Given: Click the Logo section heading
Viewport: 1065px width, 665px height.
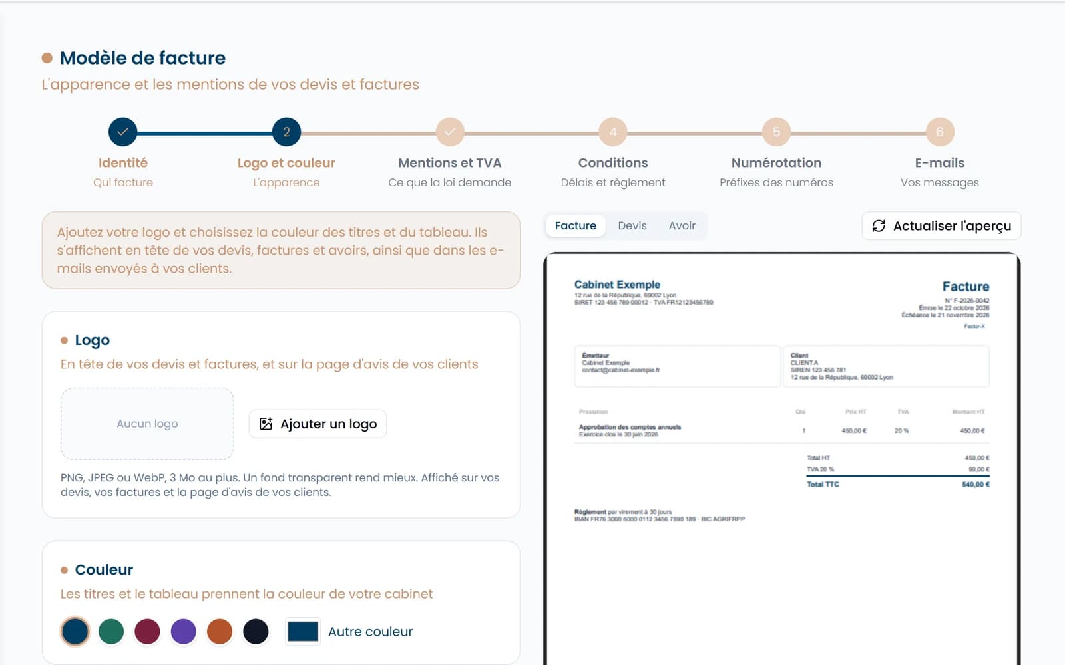Looking at the screenshot, I should tap(92, 340).
